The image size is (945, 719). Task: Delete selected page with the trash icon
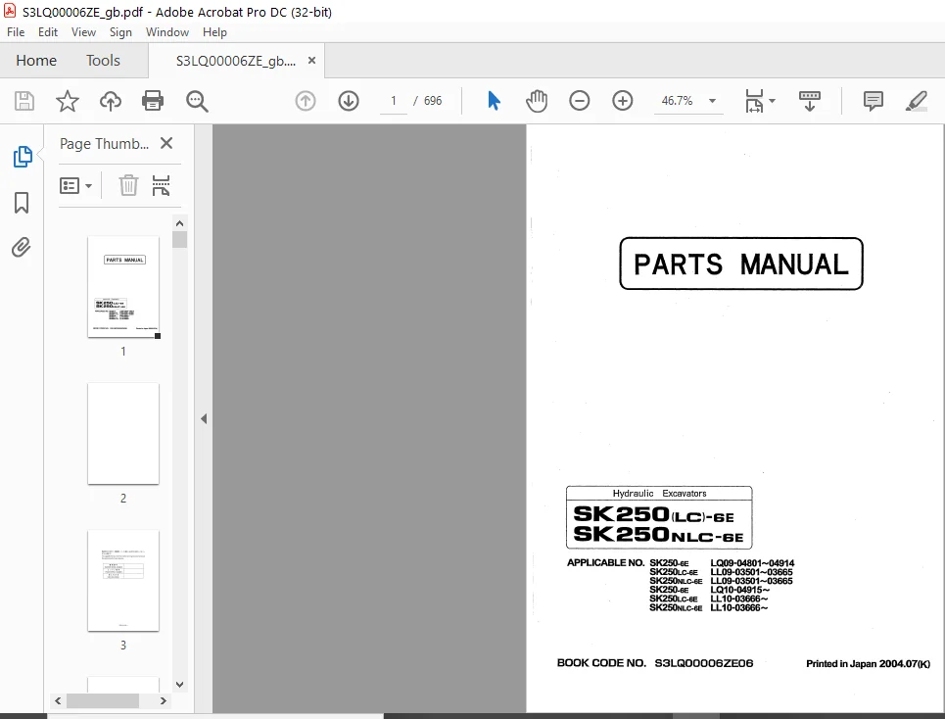pyautogui.click(x=128, y=185)
